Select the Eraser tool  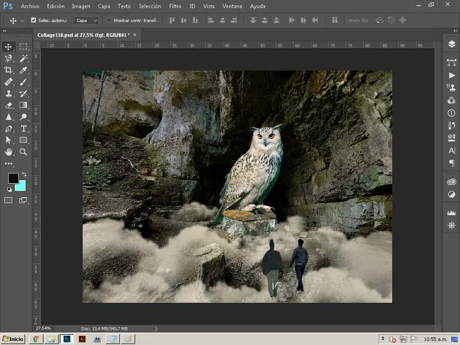click(8, 105)
